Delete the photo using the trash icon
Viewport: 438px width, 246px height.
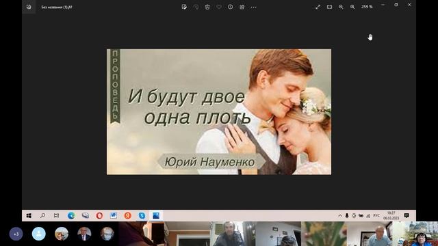[207, 7]
